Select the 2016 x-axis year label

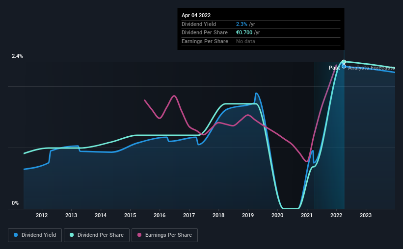click(x=160, y=215)
